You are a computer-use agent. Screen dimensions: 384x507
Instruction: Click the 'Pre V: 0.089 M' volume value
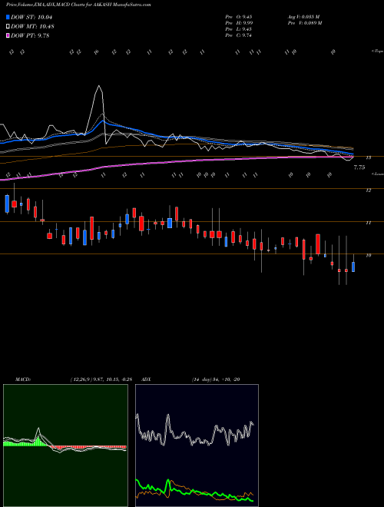click(x=304, y=23)
